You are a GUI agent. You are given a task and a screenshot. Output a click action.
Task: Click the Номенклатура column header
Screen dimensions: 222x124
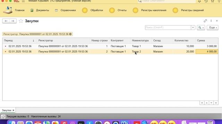[x=141, y=41]
